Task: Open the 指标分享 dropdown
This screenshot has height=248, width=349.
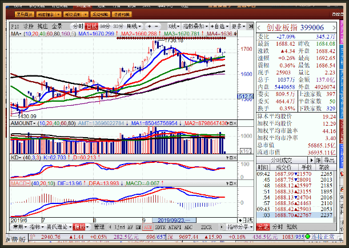Action: pos(240,227)
